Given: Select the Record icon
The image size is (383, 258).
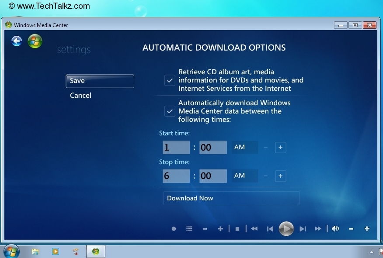Looking at the screenshot, I should [x=174, y=228].
